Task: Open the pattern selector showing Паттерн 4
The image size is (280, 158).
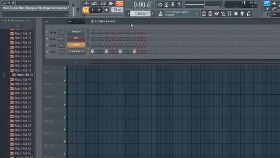Action: coord(140,14)
